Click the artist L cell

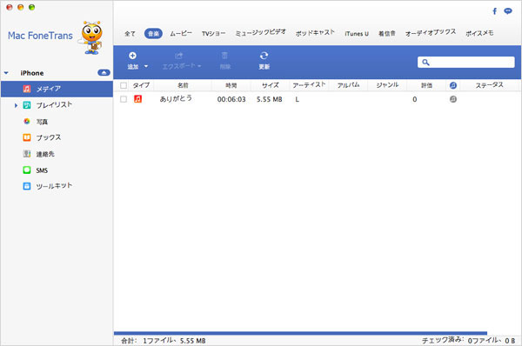(x=297, y=99)
